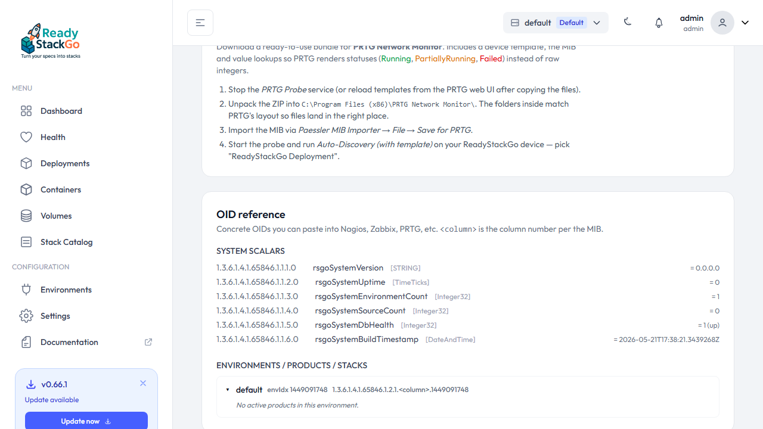763x429 pixels.
Task: Click the download icon next to v0.66.1
Action: click(31, 384)
